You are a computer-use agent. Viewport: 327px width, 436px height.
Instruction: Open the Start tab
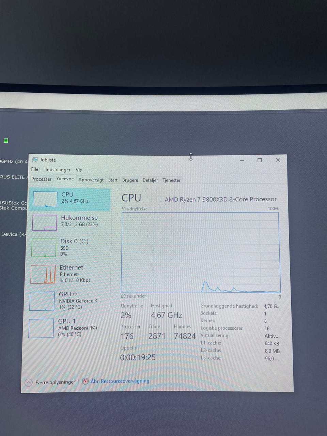coord(113,180)
